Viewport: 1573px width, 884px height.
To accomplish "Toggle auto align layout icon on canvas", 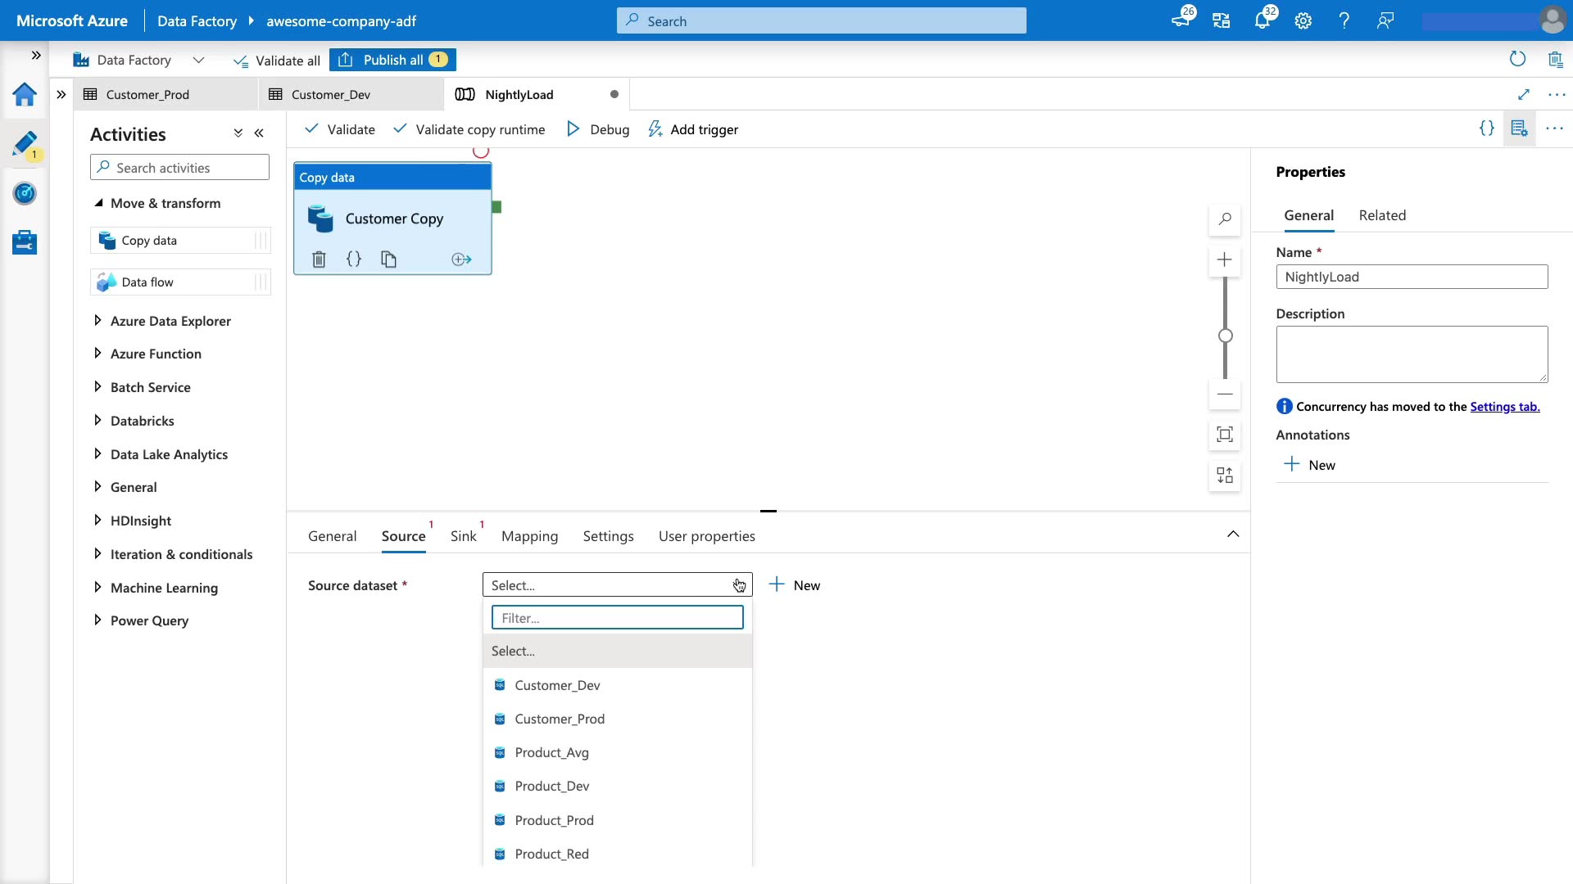I will pos(1225,476).
